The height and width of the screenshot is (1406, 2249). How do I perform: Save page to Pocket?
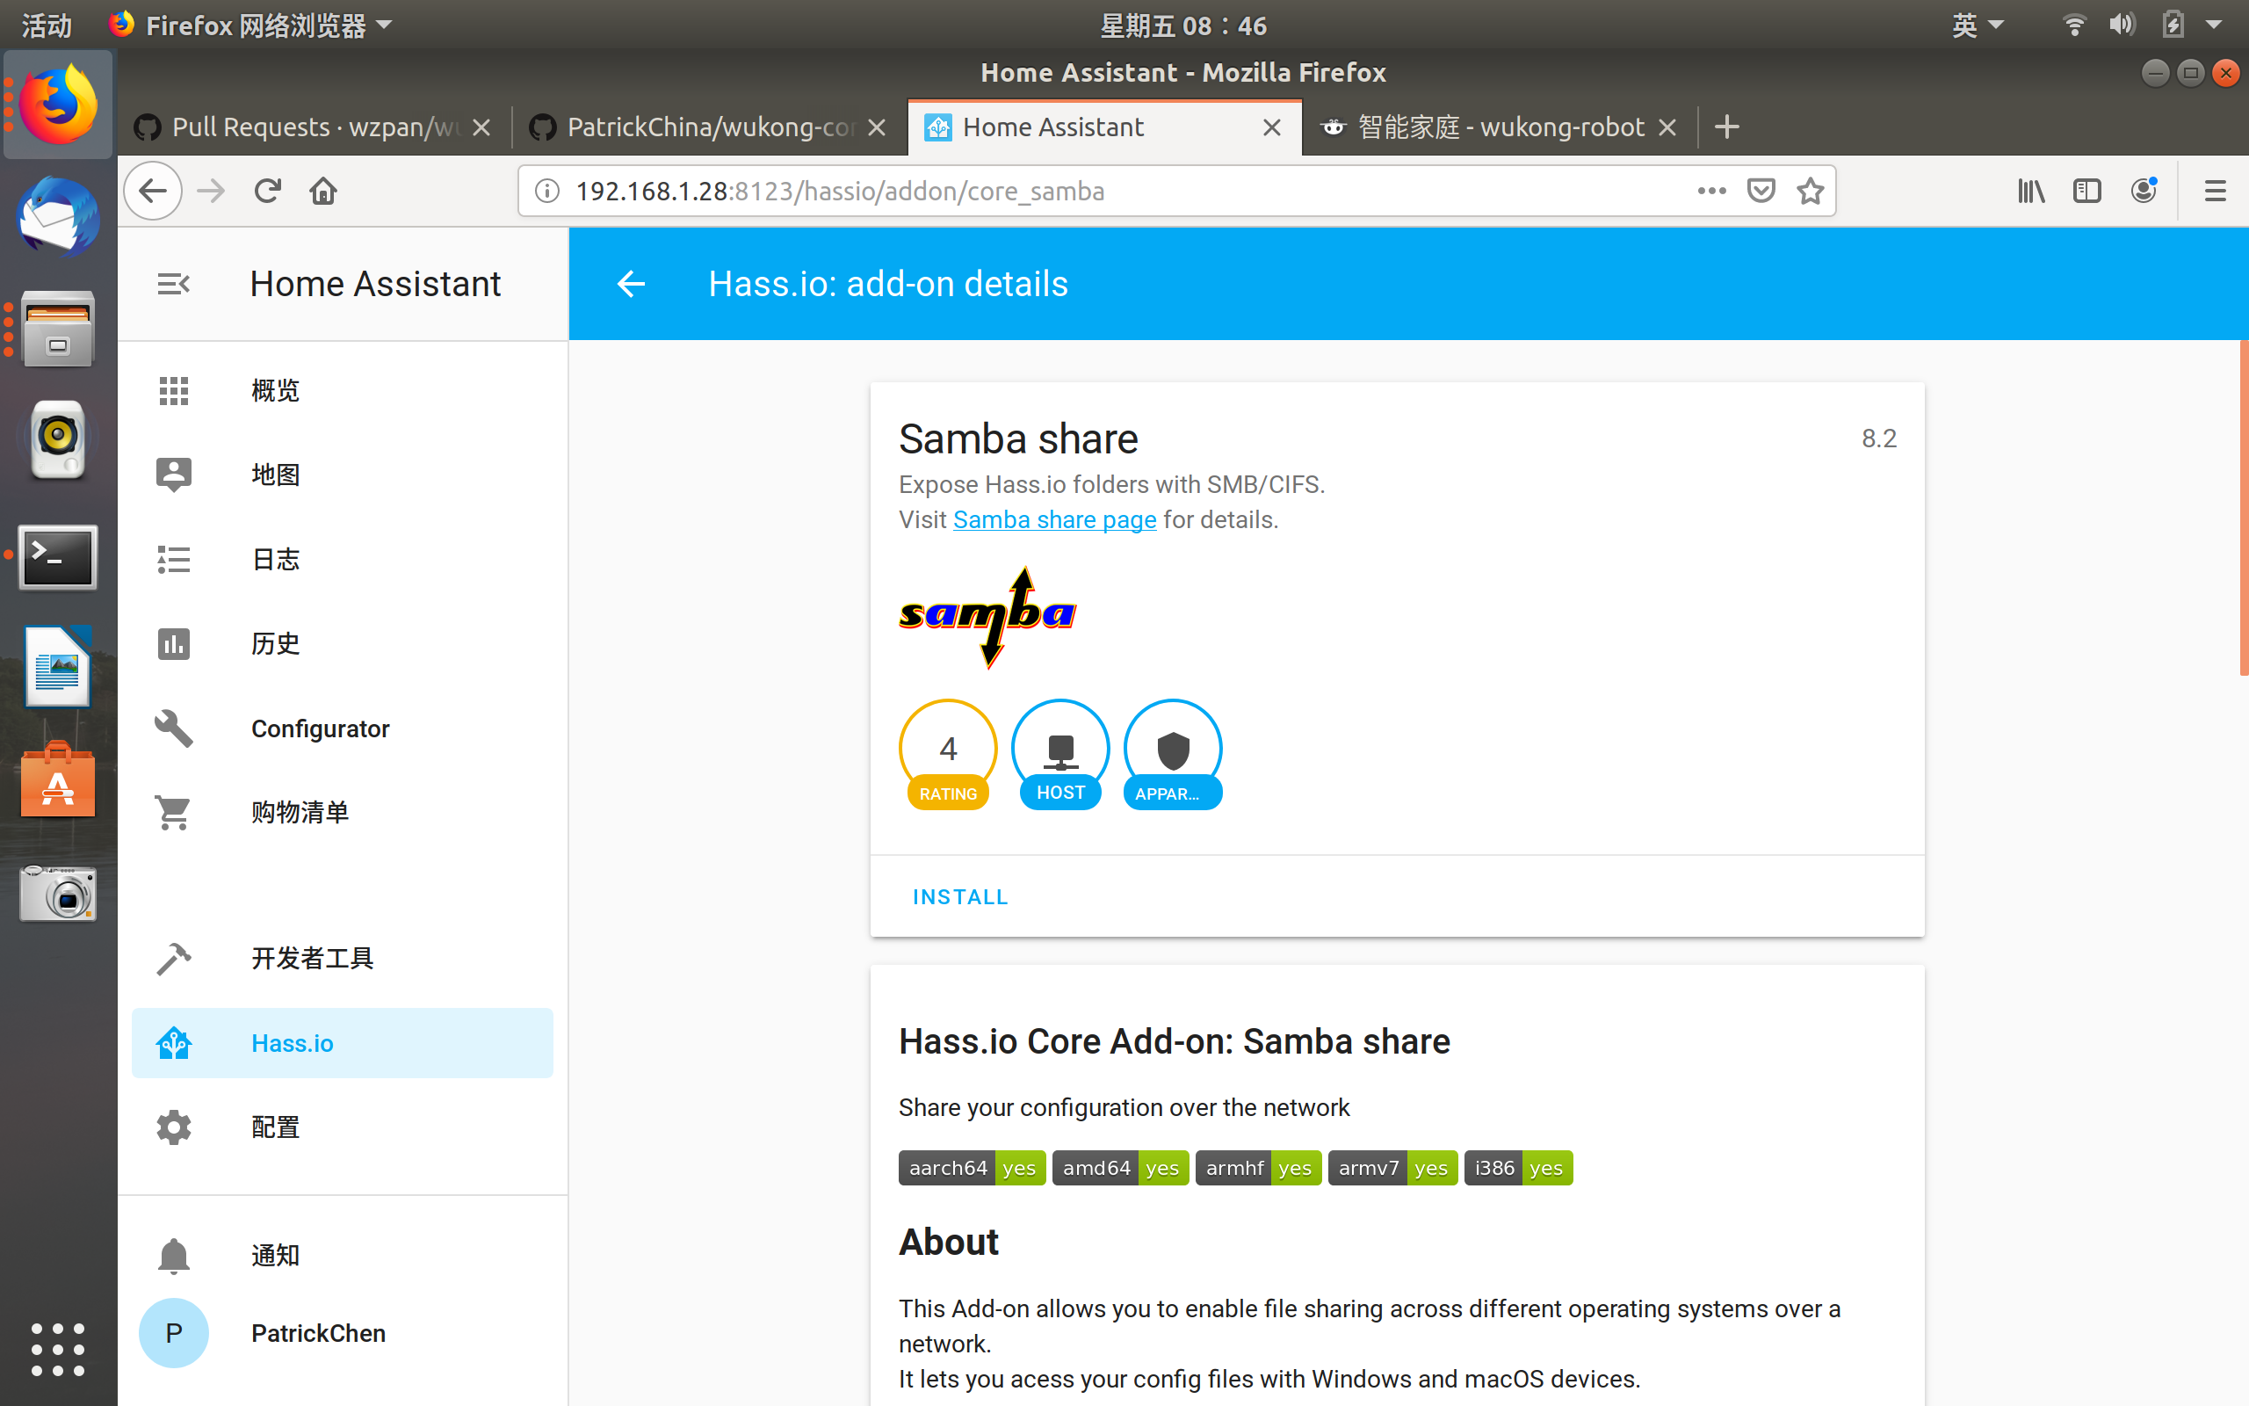1761,191
